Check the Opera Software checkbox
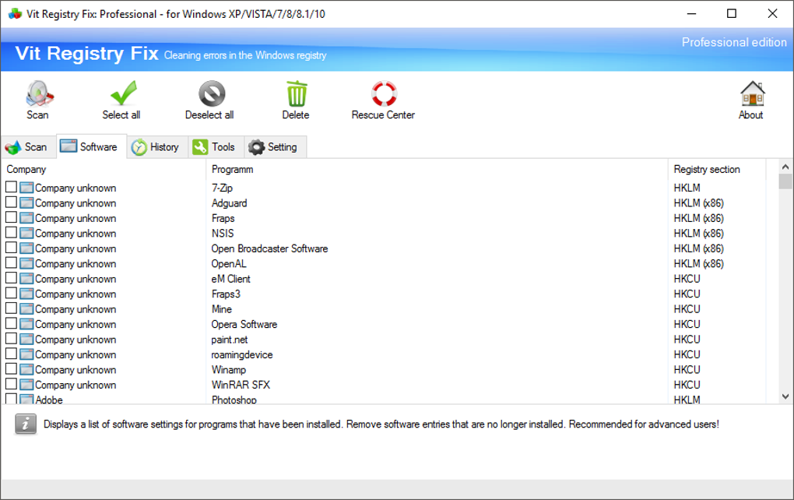Screen dimensions: 794x500 coord(11,323)
